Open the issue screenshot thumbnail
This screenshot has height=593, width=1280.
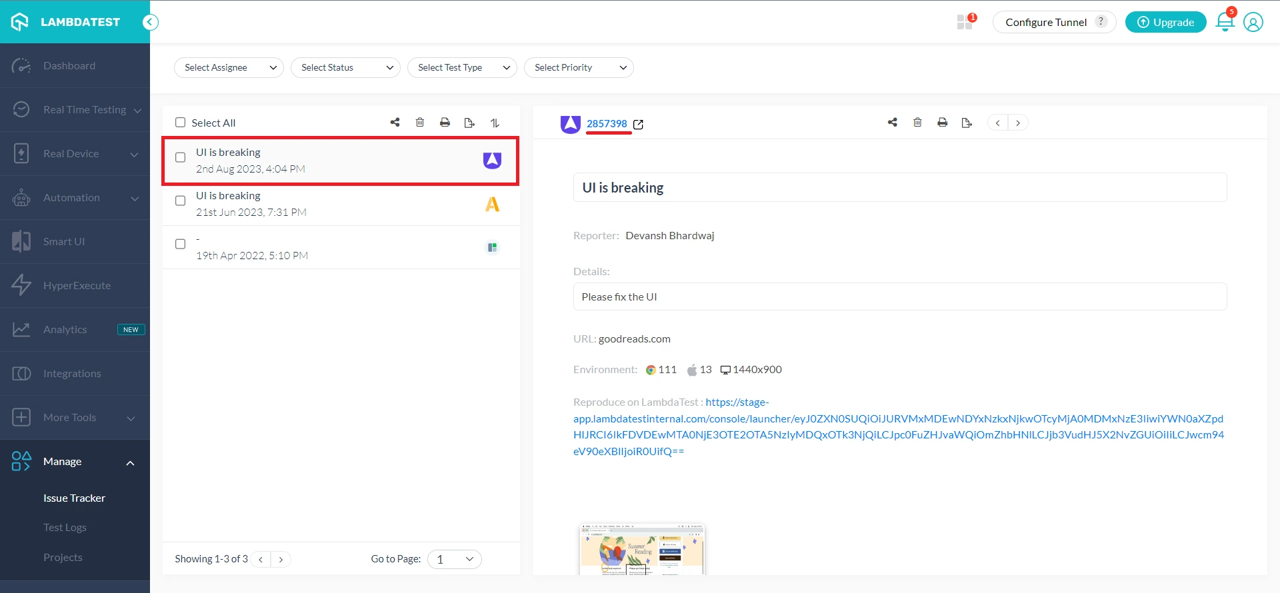pyautogui.click(x=642, y=550)
